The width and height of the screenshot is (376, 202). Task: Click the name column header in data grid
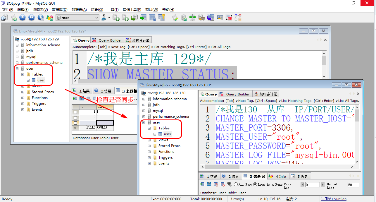[x=105, y=107]
